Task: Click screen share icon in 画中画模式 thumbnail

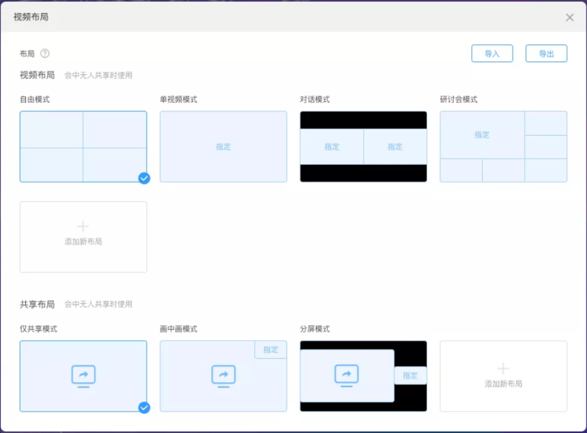Action: coord(224,375)
